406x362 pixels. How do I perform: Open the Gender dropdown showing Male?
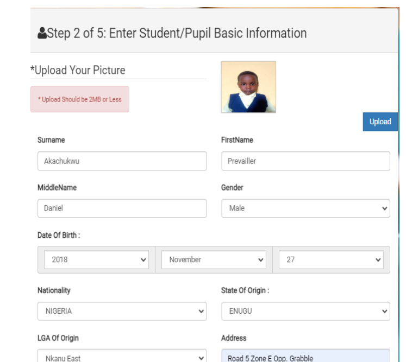coord(305,208)
